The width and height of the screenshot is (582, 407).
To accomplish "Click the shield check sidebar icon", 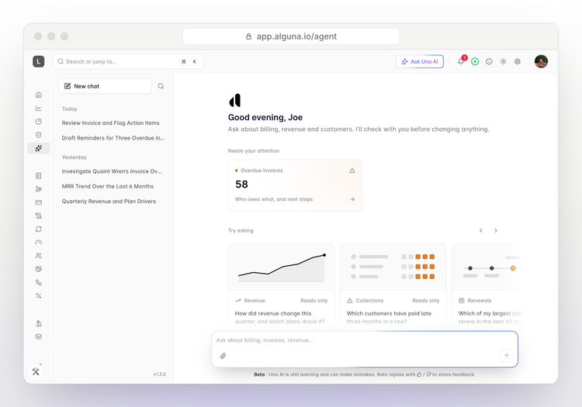I will [39, 135].
